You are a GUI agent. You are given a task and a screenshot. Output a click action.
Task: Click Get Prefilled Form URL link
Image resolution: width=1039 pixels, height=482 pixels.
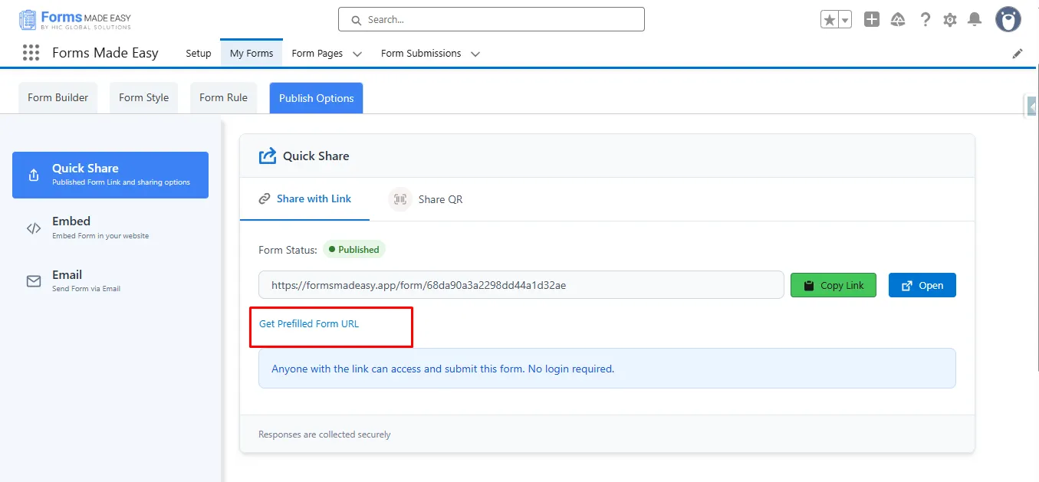tap(309, 323)
